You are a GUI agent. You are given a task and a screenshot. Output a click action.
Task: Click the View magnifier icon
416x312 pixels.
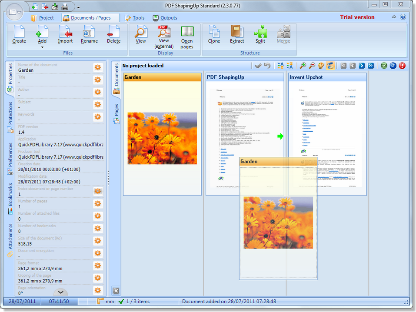140,32
